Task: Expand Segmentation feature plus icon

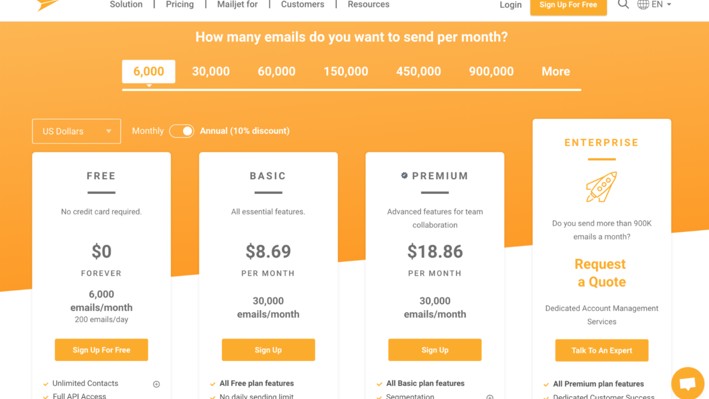Action: click(490, 397)
